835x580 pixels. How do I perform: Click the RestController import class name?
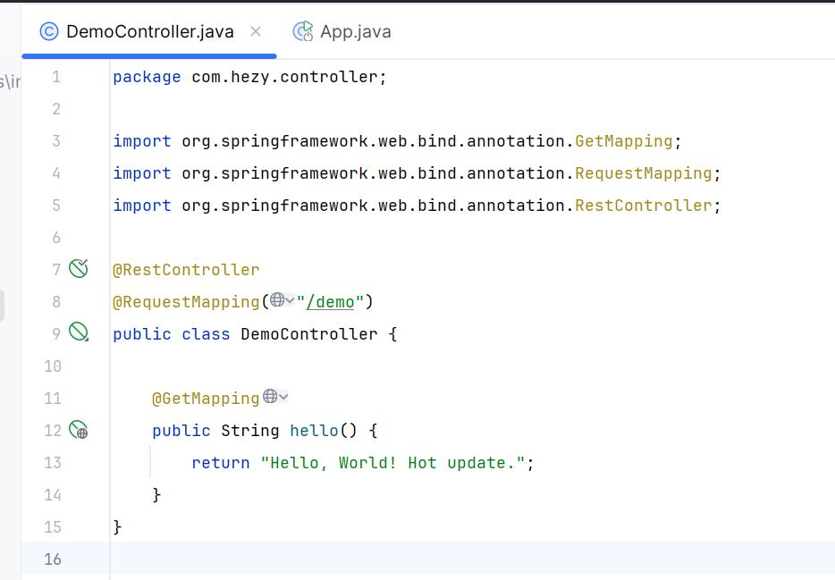click(644, 206)
